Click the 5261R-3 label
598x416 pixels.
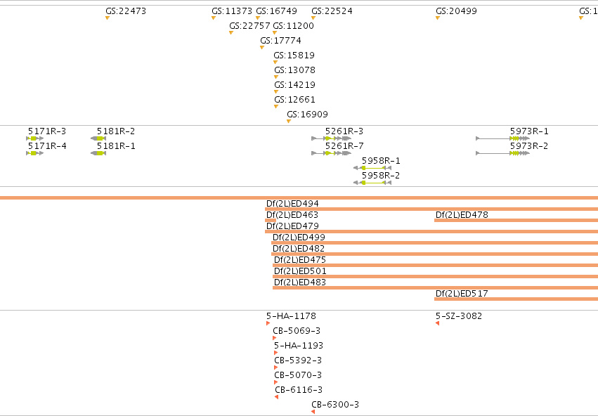coord(344,131)
